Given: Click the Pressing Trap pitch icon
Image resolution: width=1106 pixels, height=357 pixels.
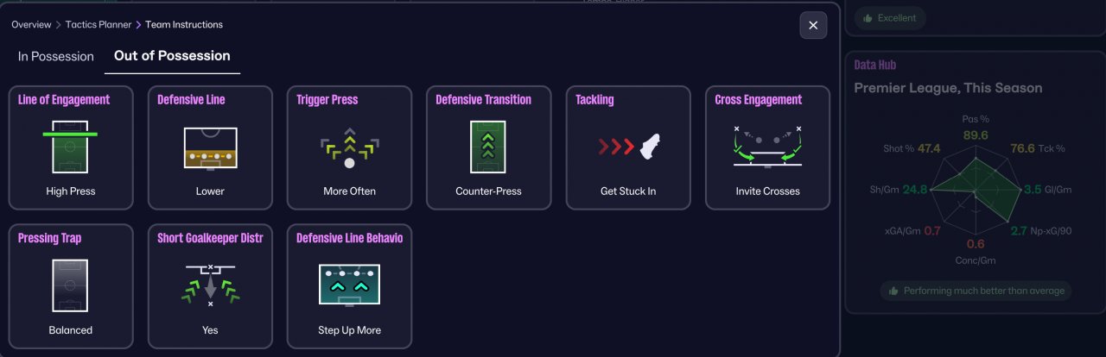Looking at the screenshot, I should (71, 285).
